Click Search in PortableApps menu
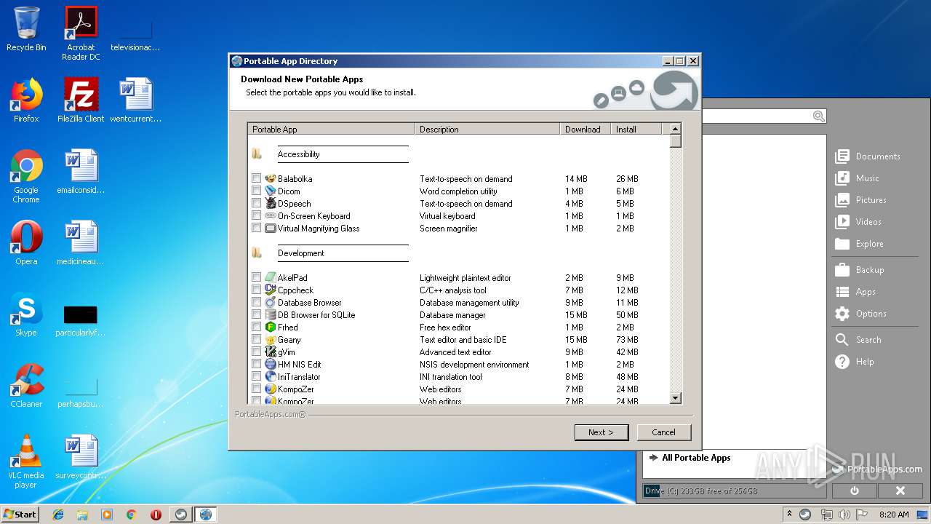The height and width of the screenshot is (524, 931). coord(858,339)
